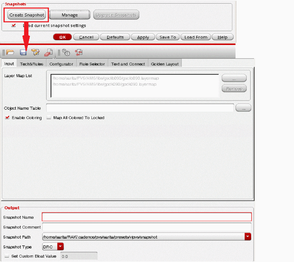Click the Upgrade Snapshots button
The image size is (294, 262).
pyautogui.click(x=116, y=15)
